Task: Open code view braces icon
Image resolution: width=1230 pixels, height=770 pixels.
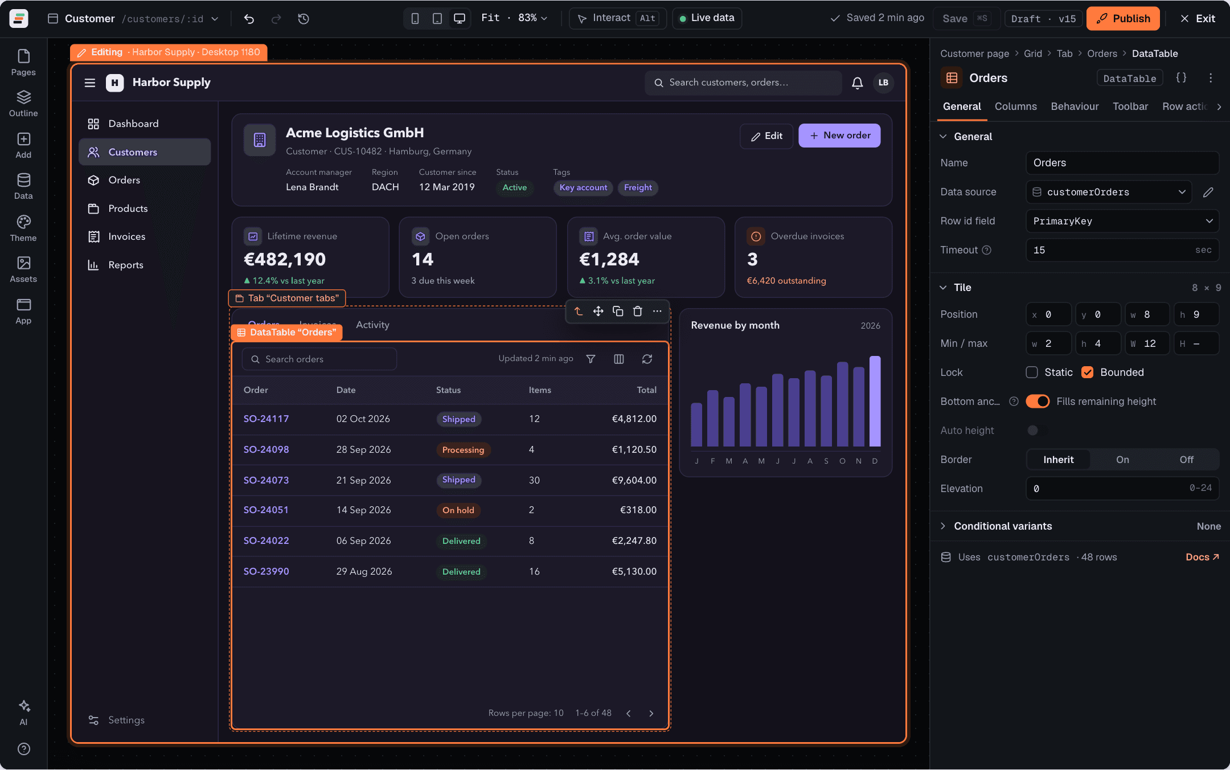Action: (1182, 78)
